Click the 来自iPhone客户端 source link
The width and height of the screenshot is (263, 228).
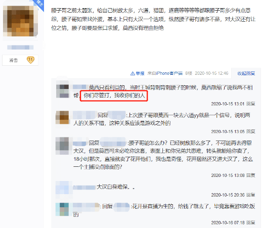[x=165, y=73]
